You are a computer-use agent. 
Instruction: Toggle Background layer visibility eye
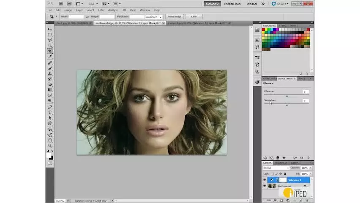pos(265,186)
